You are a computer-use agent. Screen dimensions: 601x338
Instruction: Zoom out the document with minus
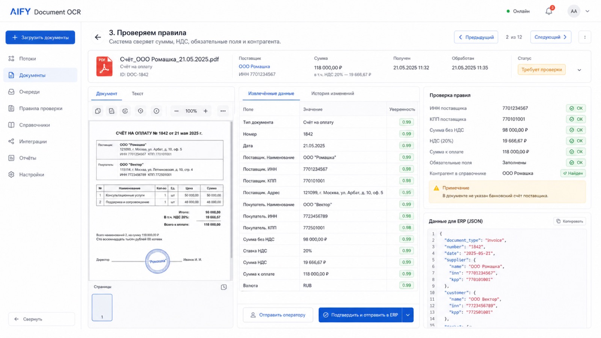(176, 111)
